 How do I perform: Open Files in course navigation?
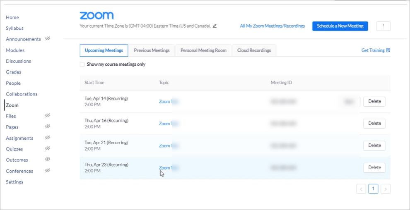pos(11,116)
